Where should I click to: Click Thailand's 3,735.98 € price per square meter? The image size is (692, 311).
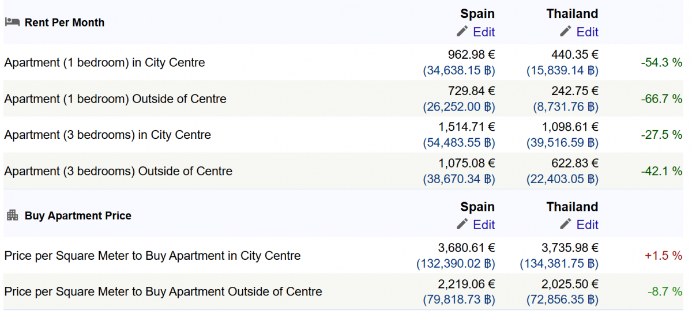[x=570, y=248]
